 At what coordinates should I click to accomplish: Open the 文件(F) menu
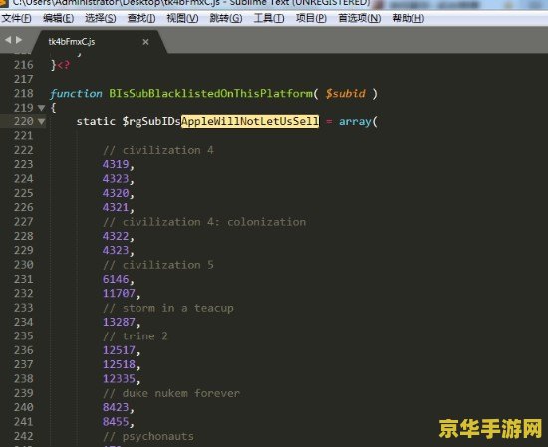[16, 18]
